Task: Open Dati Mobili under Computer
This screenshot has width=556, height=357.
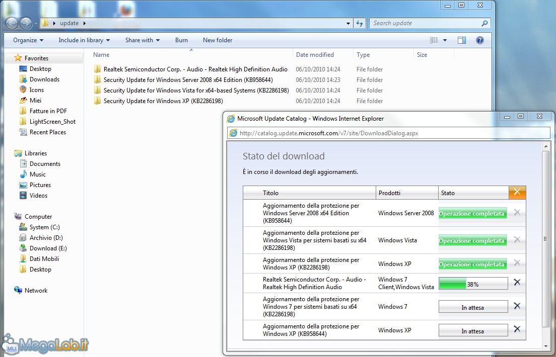Action: [x=44, y=259]
